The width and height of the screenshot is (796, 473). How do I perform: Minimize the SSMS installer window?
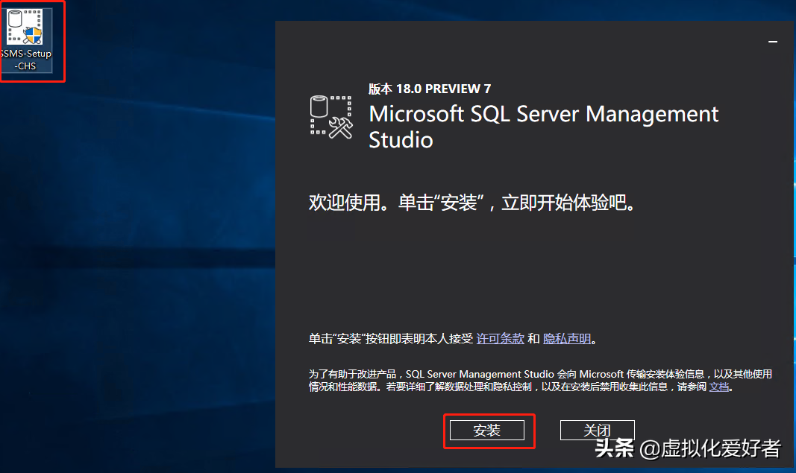point(773,42)
